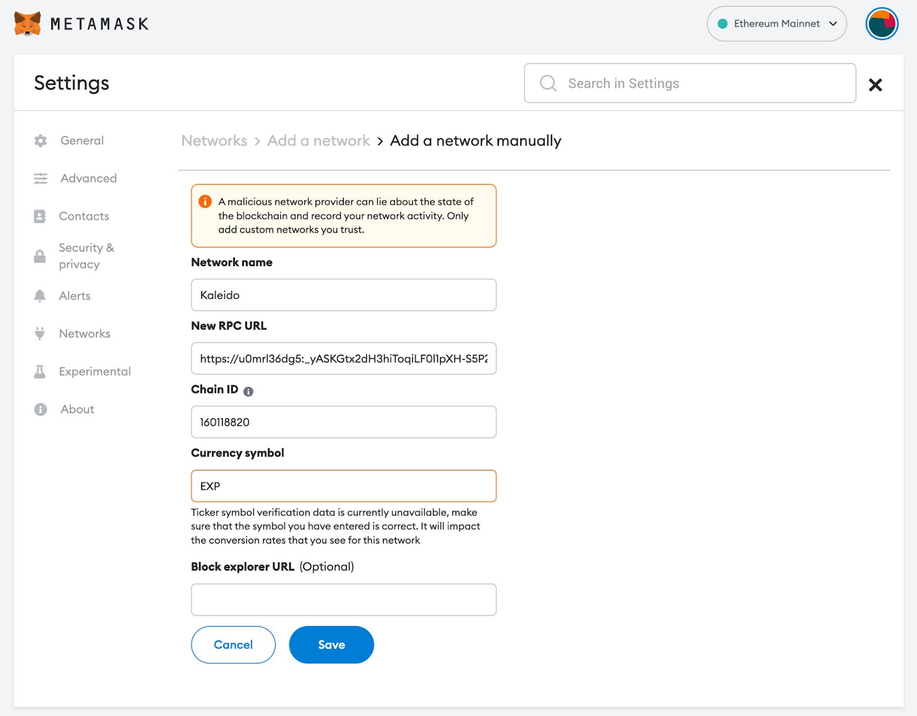Screen dimensions: 917x716
Task: Click the Advanced sliders icon
Action: [40, 178]
